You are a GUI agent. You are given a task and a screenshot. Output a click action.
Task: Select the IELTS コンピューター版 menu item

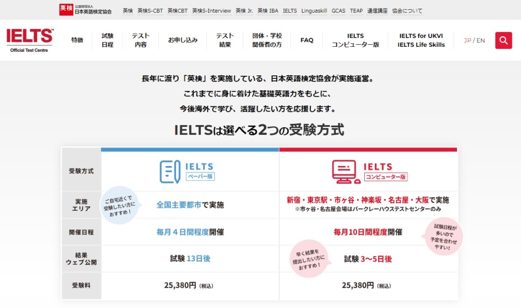(355, 40)
